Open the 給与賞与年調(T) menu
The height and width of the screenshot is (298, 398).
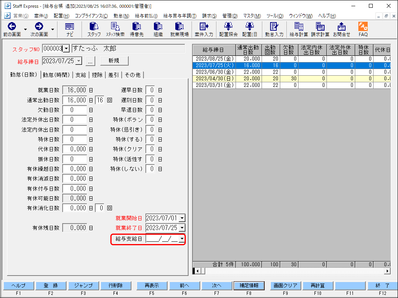coord(180,16)
